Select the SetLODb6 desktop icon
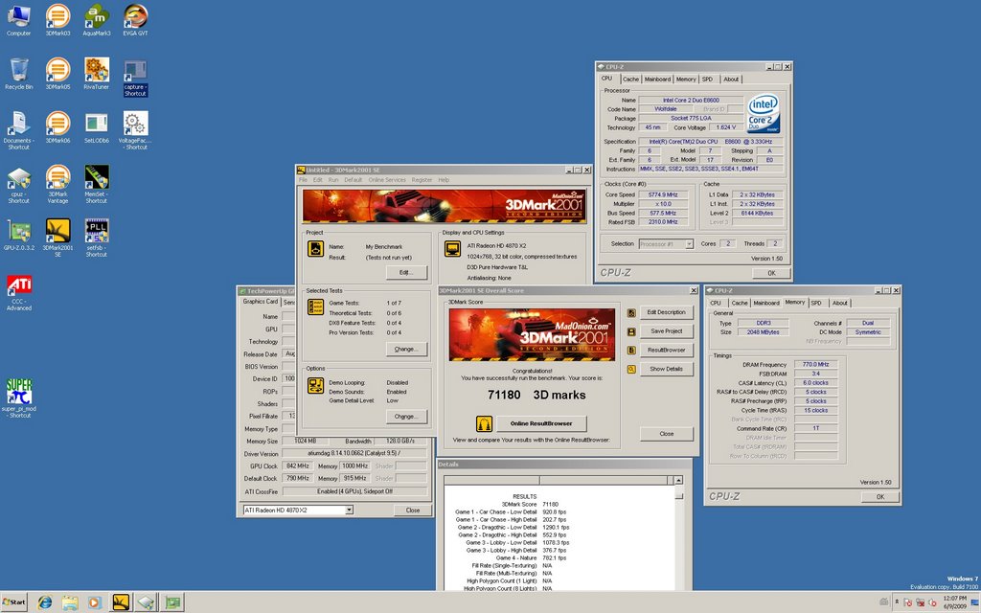 (x=97, y=127)
